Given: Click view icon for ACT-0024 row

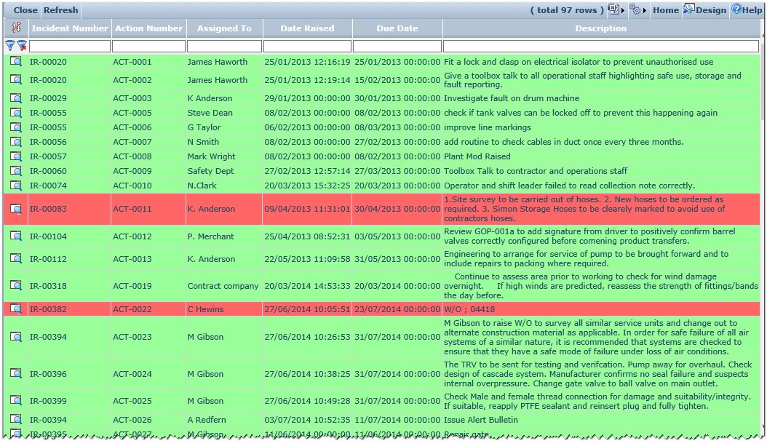Looking at the screenshot, I should click(x=16, y=374).
